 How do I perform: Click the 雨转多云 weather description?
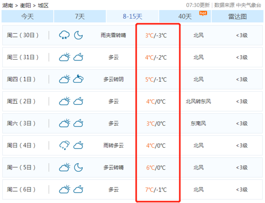[114, 145]
